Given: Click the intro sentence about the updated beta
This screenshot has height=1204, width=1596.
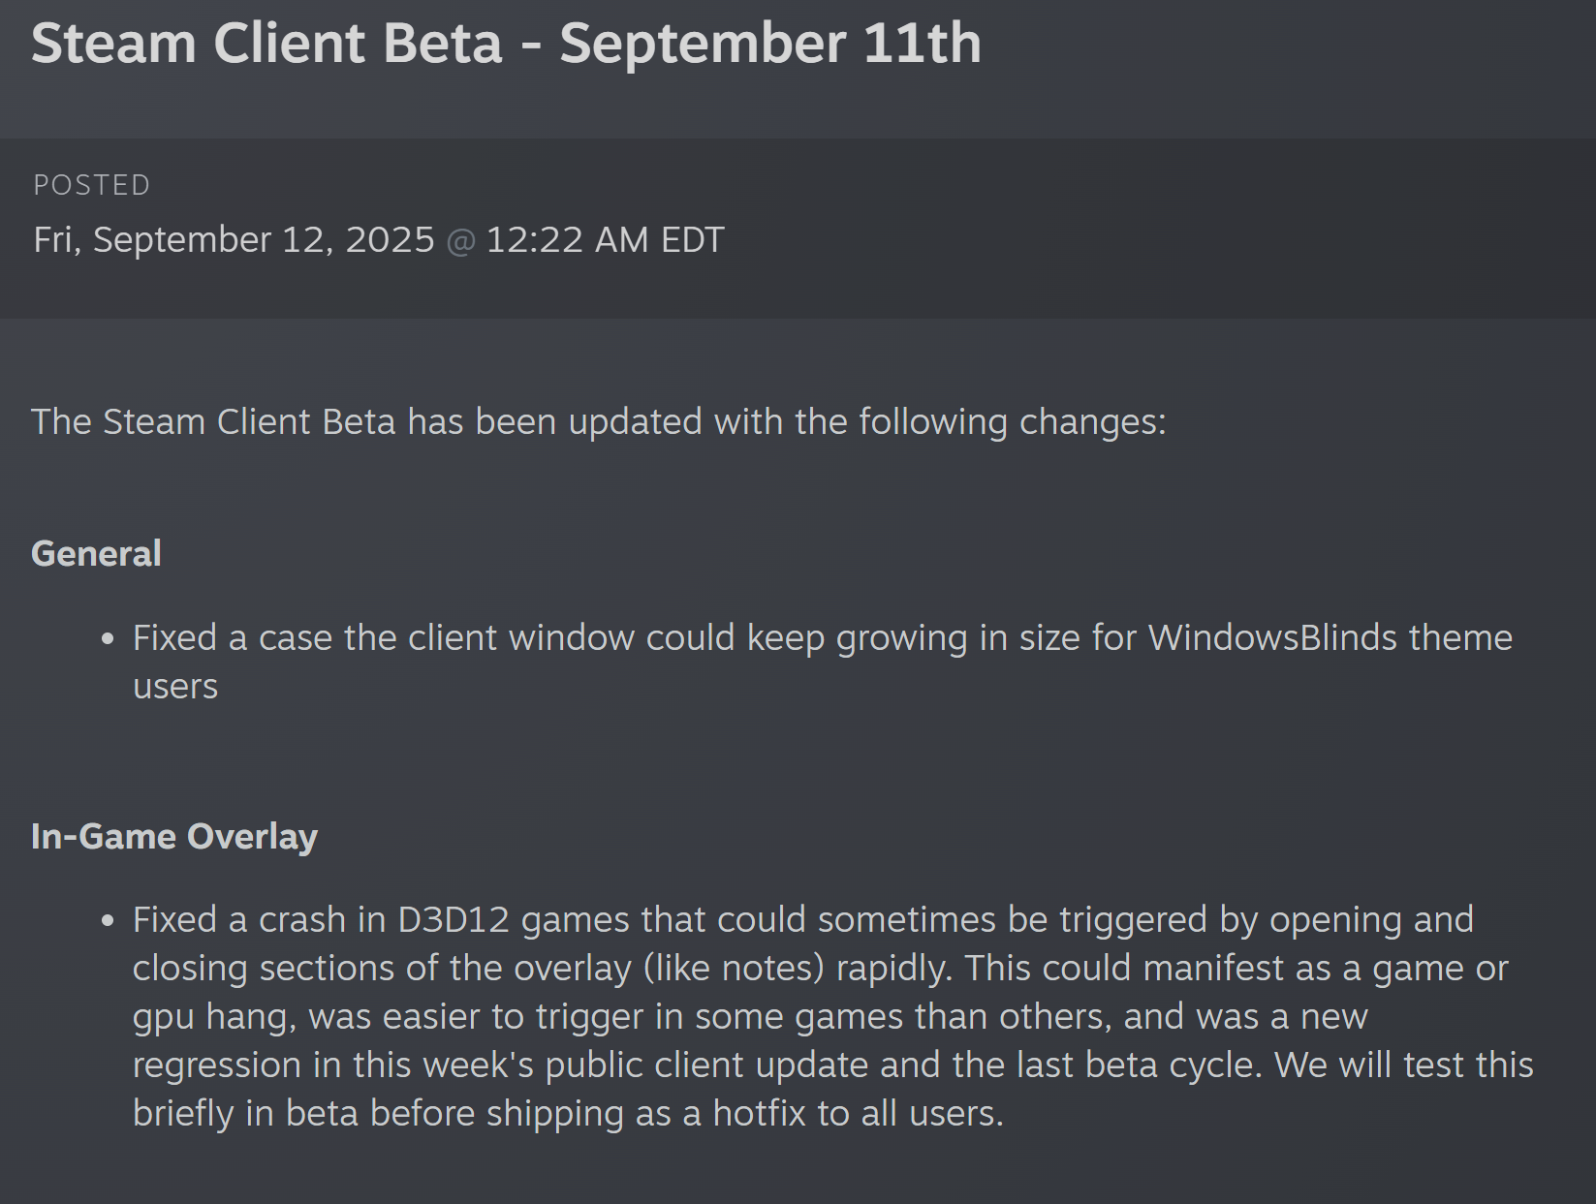Looking at the screenshot, I should click(x=598, y=422).
